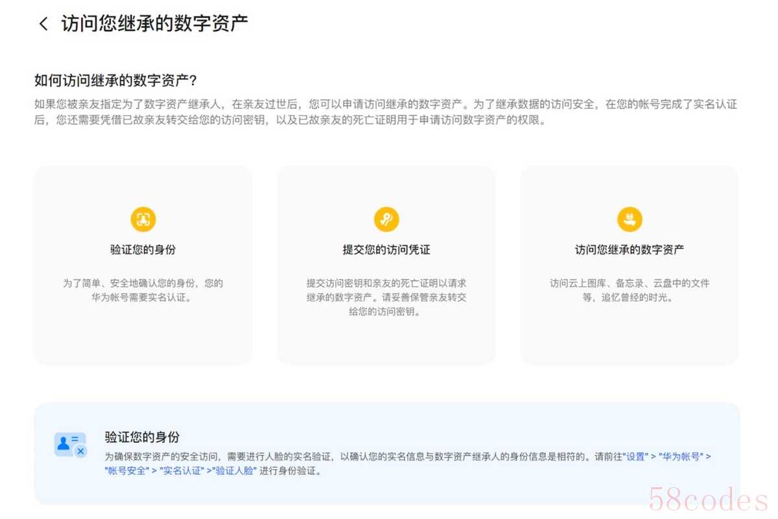The image size is (778, 519).
Task: Click the bold 验证您的身份 heading in blue banner
Action: coord(142,437)
